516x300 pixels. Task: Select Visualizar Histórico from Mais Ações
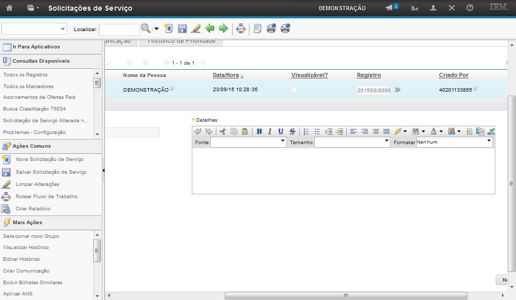26,248
